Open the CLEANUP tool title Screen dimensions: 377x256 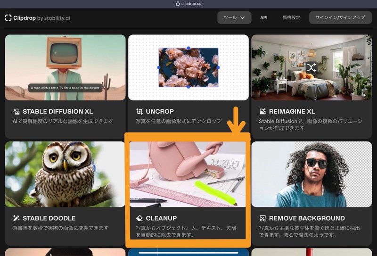coord(161,218)
